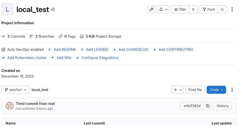
Task: Click Add LICENSE link
Action: 94,50
